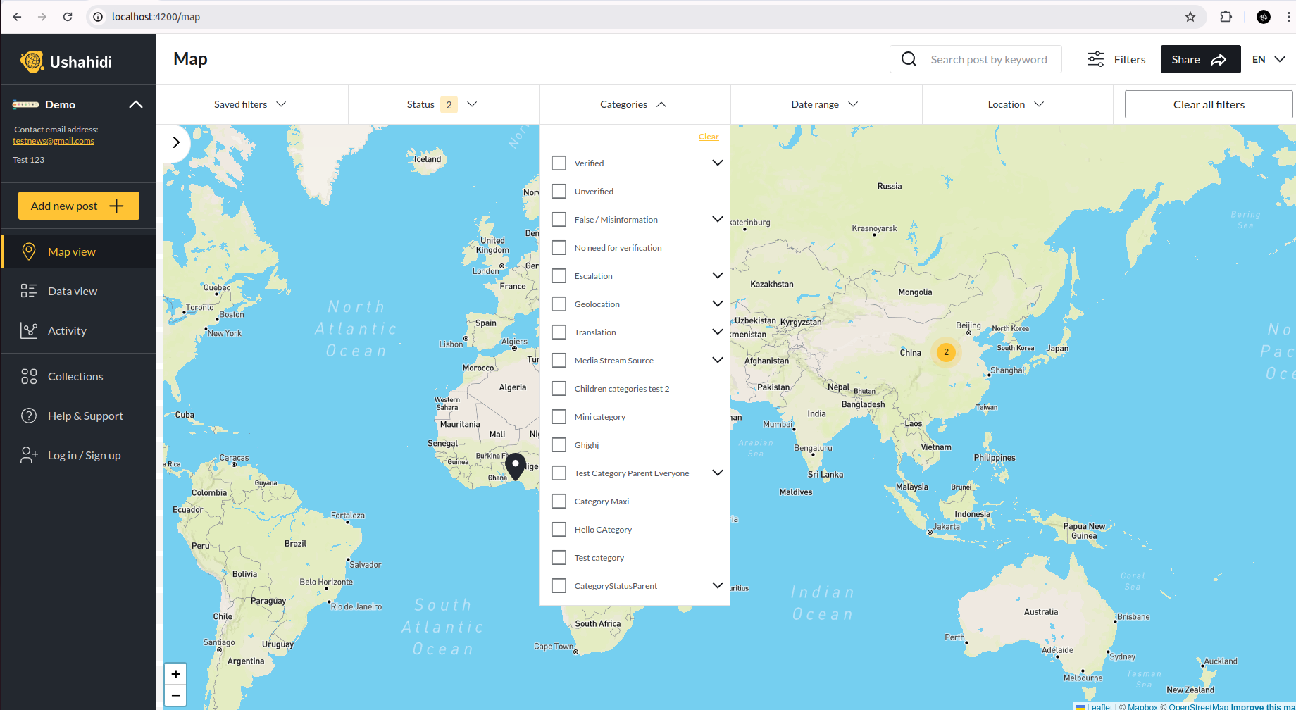Open the Saved filters dropdown

point(252,104)
